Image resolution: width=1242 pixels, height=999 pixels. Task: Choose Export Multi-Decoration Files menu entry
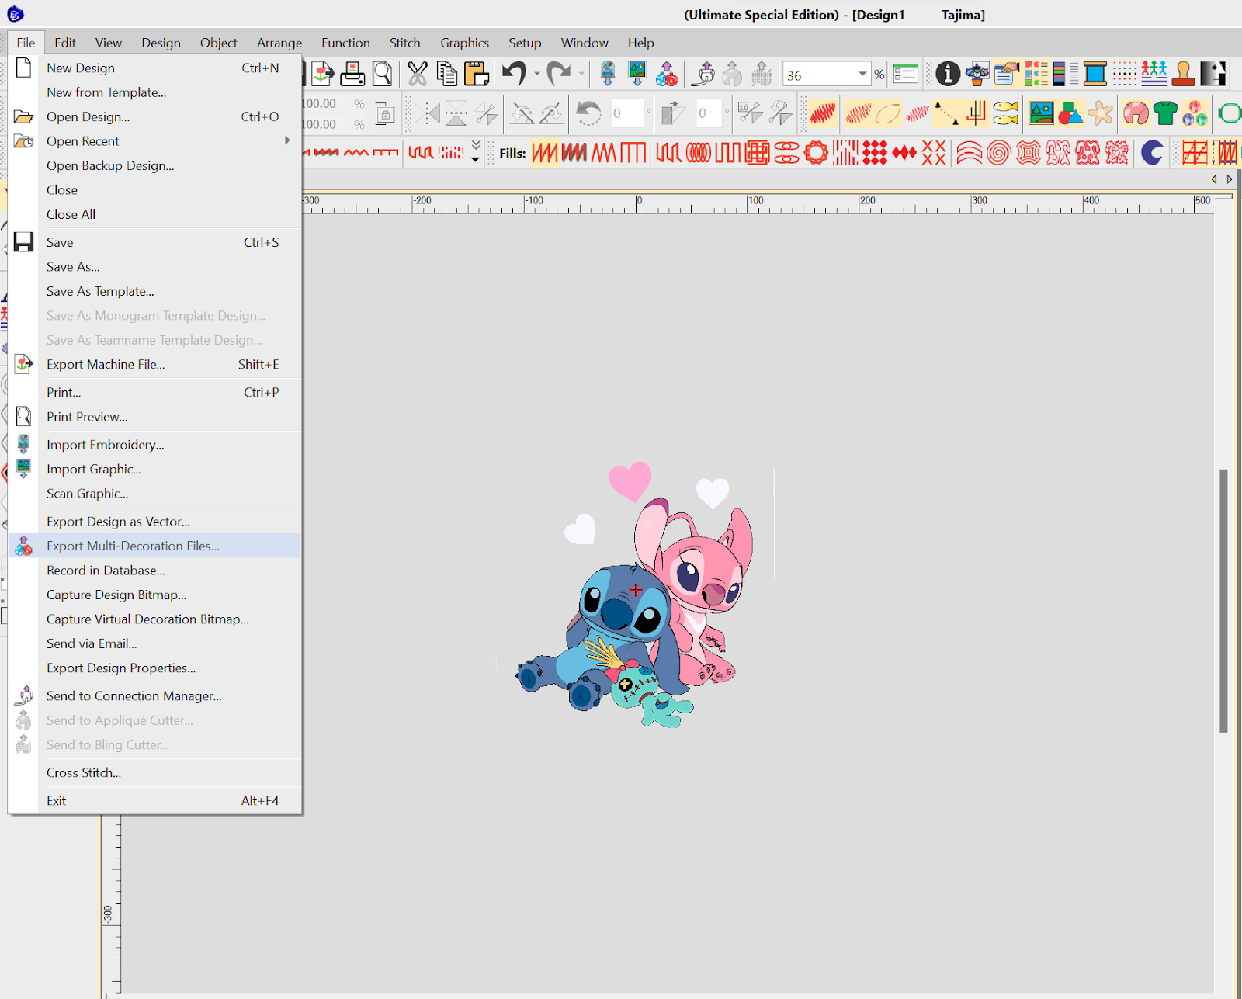coord(154,546)
